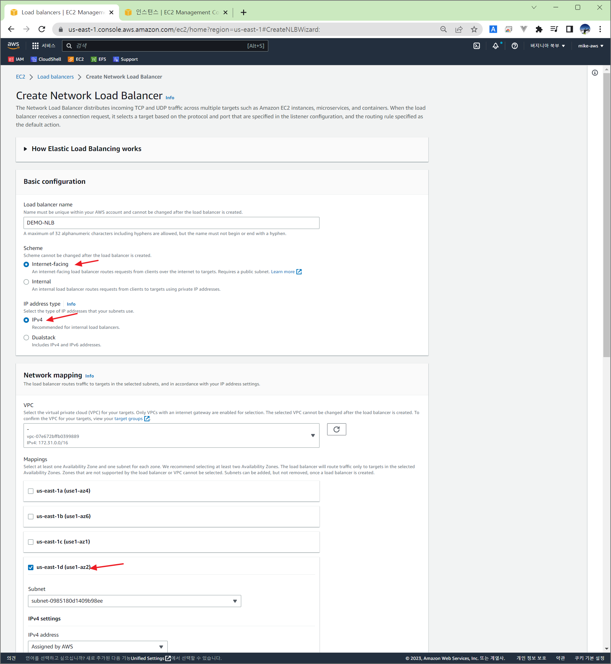Viewport: 611px width, 664px height.
Task: Open the info panel circle icon
Action: pos(594,73)
